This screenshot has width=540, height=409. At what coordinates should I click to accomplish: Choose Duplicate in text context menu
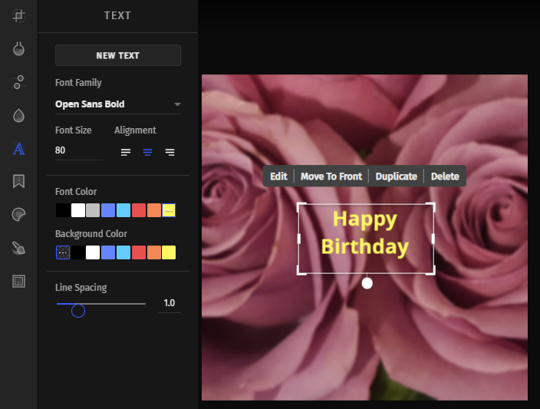point(396,176)
